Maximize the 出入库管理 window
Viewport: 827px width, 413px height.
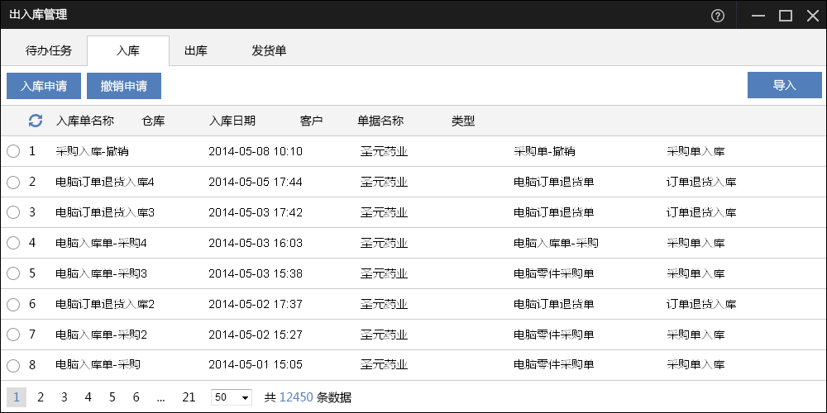786,16
